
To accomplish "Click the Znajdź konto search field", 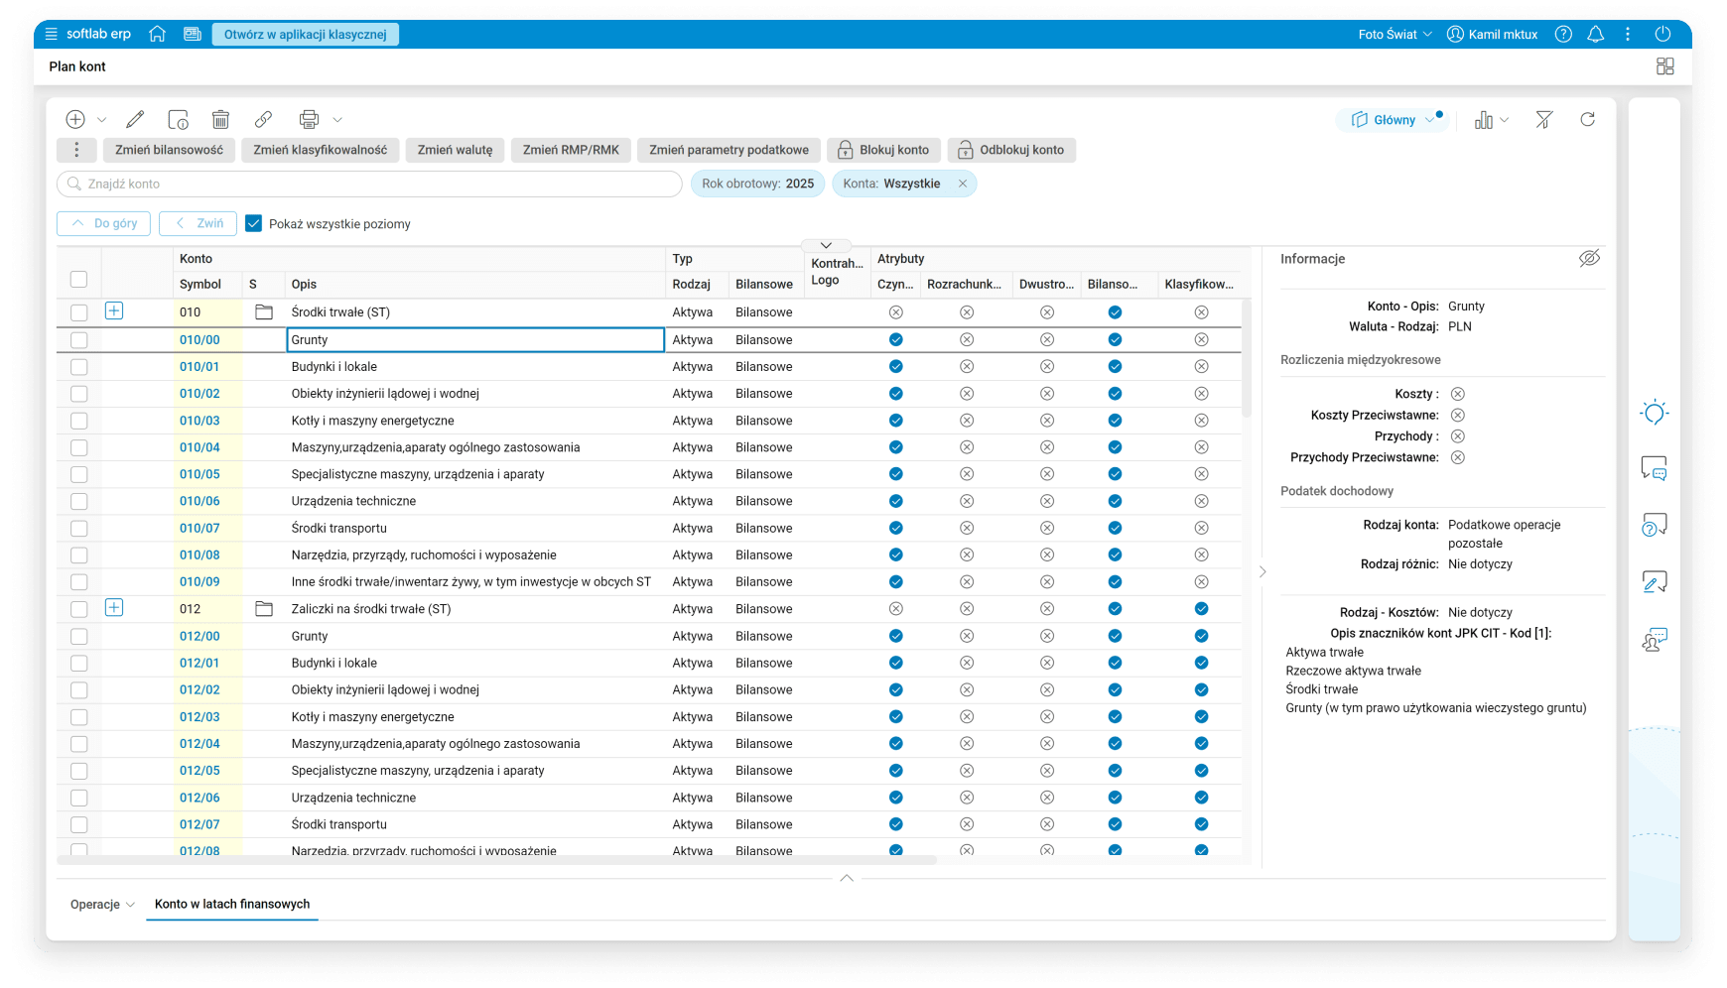I will click(369, 184).
